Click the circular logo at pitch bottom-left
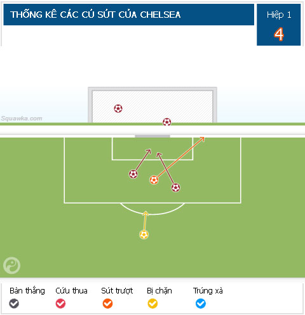Viewport: 305px width, 315px height. coord(11,266)
